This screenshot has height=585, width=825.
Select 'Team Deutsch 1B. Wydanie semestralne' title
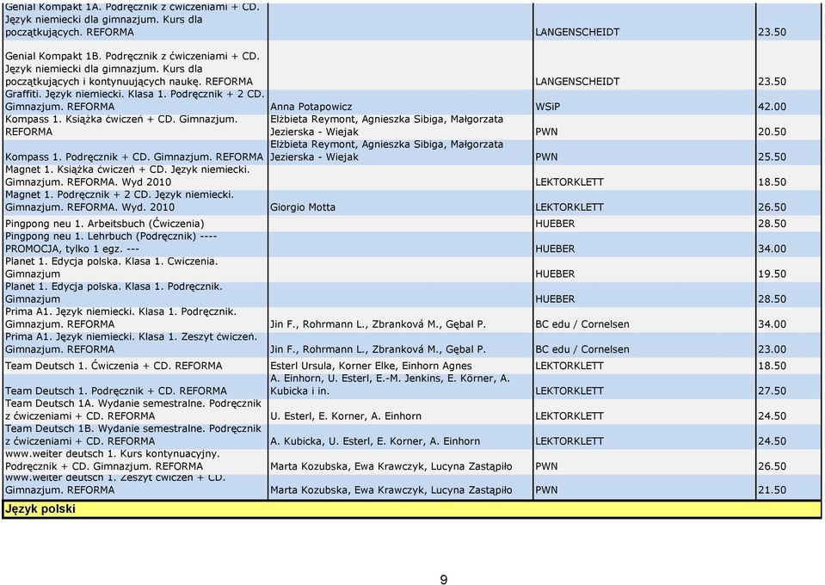pyautogui.click(x=133, y=436)
